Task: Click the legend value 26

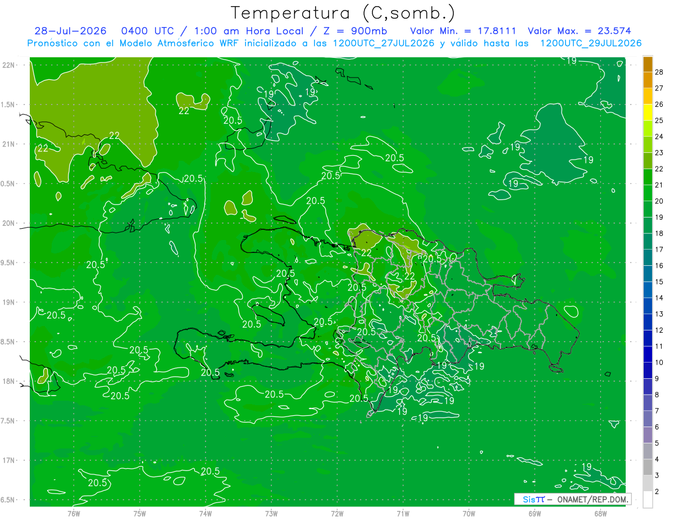Action: [x=659, y=105]
